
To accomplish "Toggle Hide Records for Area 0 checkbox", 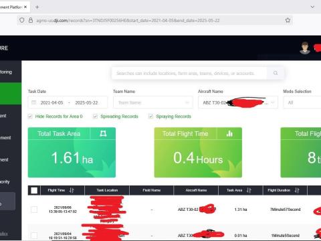I will click(30, 116).
